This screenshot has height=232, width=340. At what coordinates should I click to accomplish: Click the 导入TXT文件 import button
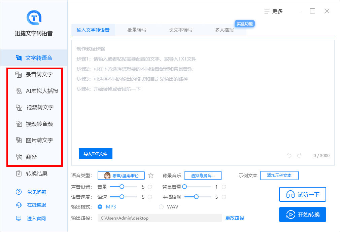(95, 154)
